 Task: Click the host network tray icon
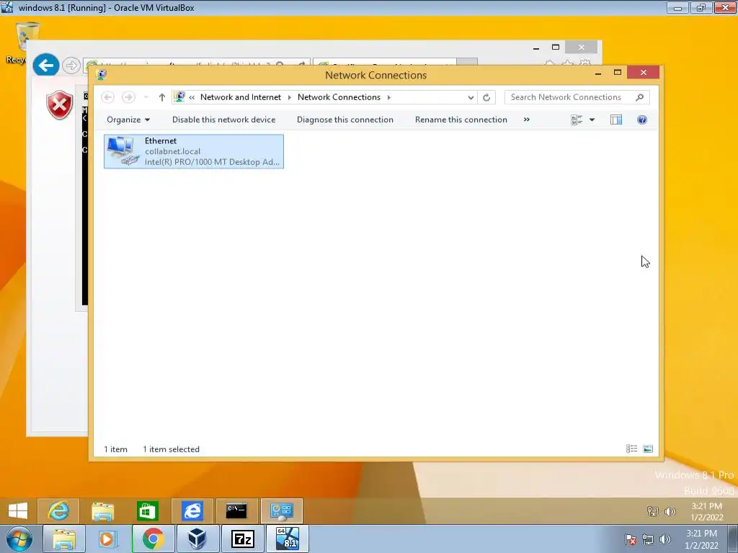pyautogui.click(x=648, y=539)
